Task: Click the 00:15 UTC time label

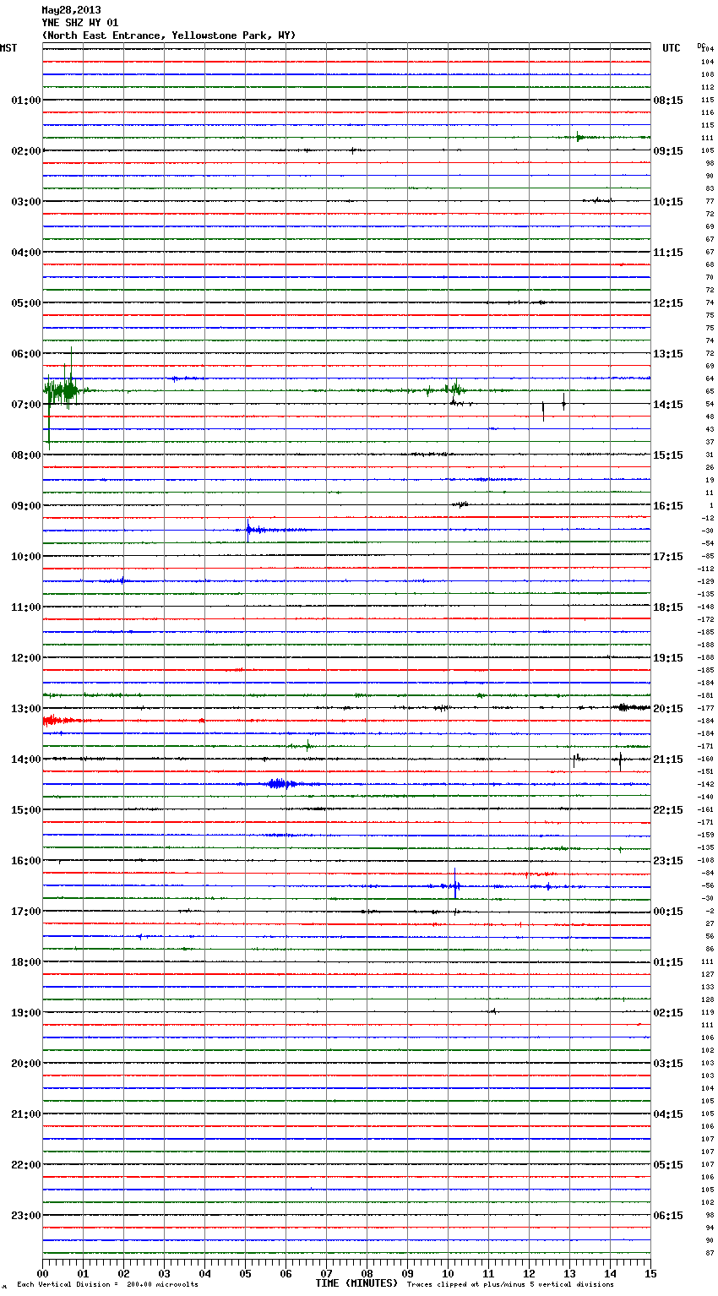Action: [x=668, y=912]
